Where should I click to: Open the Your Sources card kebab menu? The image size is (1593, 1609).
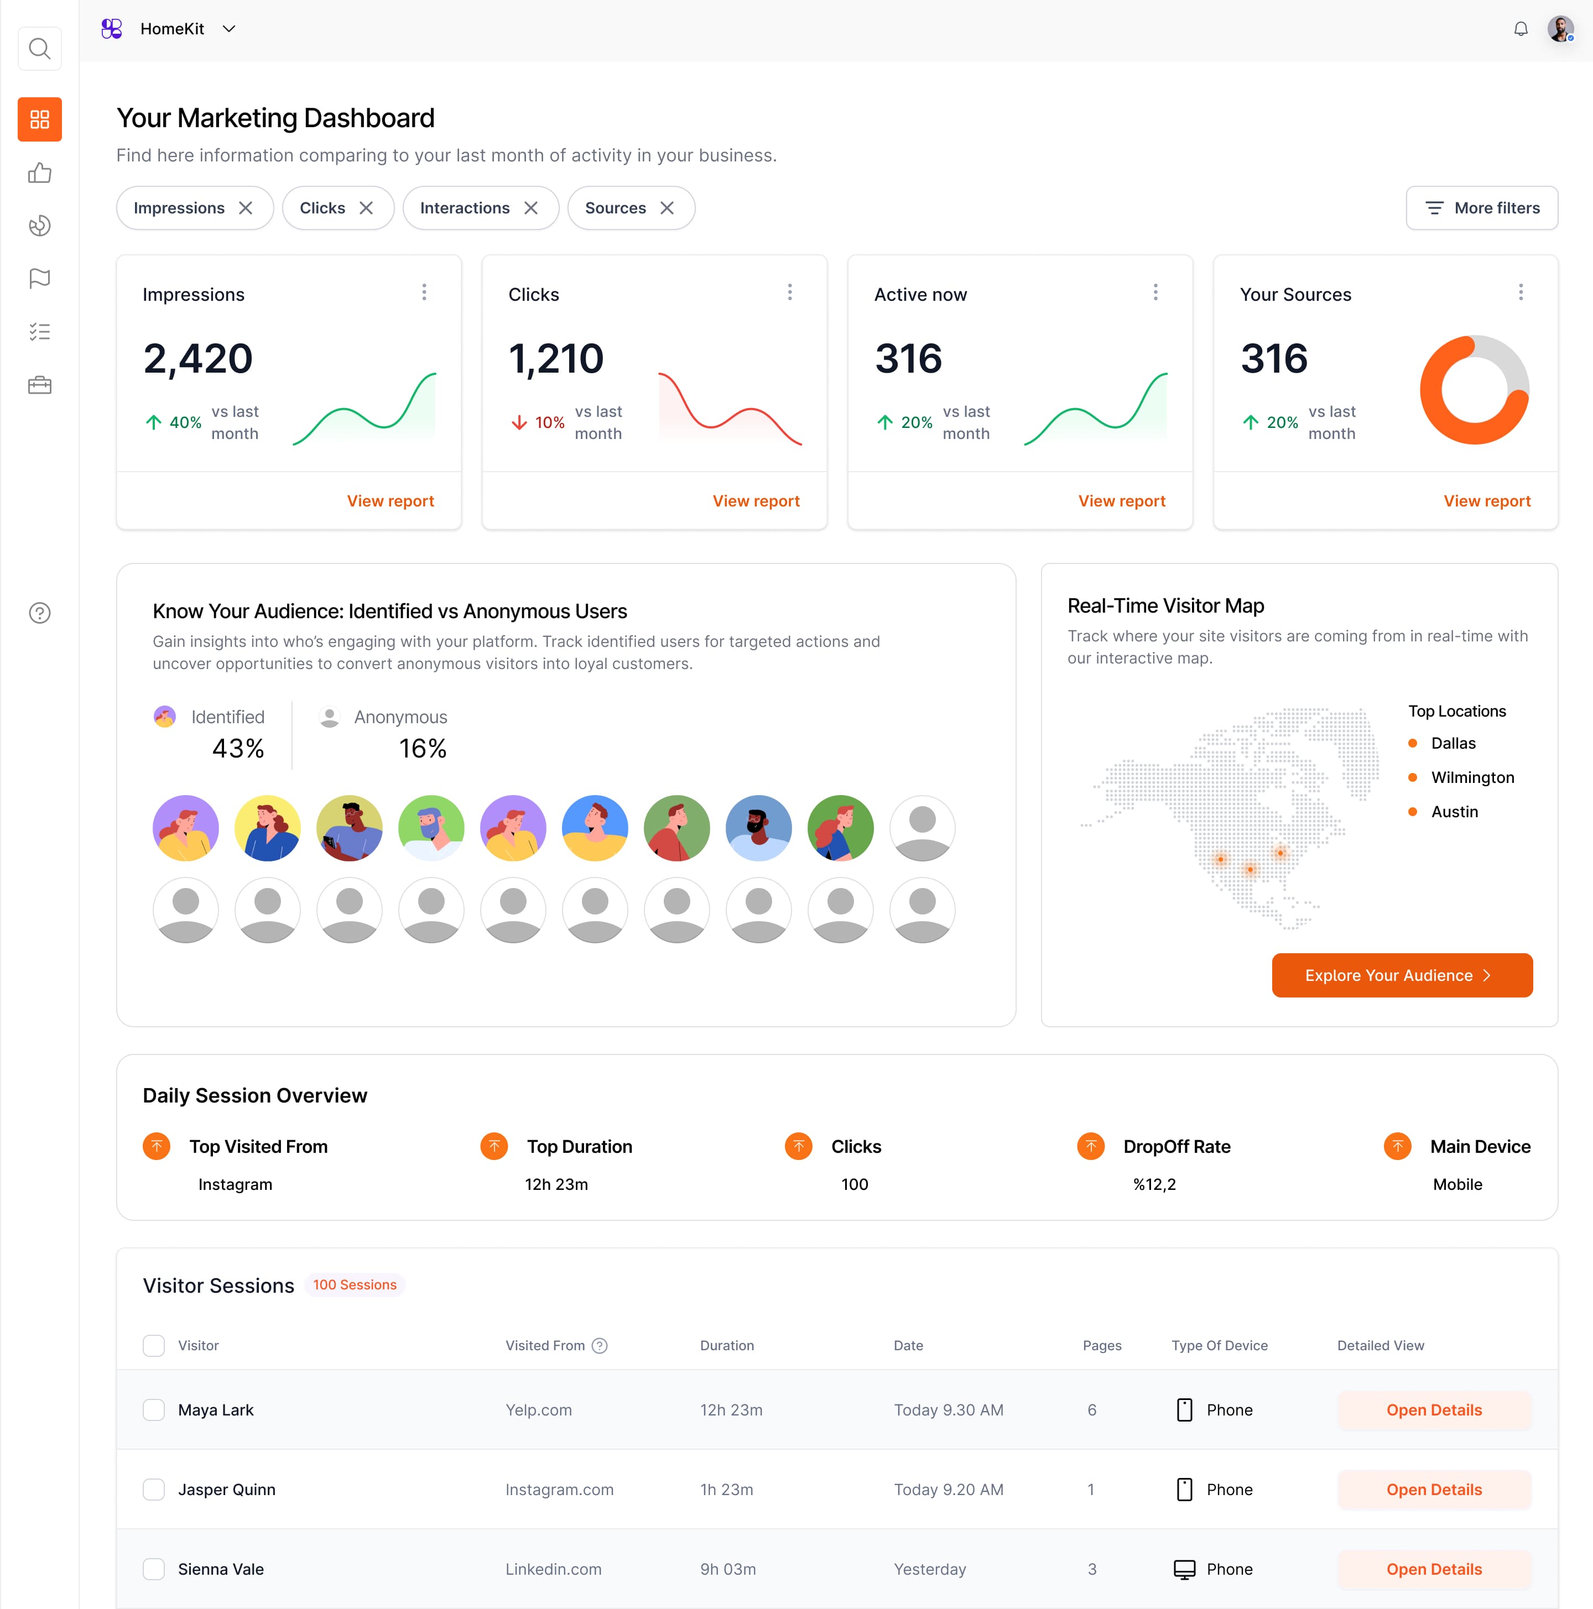point(1521,292)
